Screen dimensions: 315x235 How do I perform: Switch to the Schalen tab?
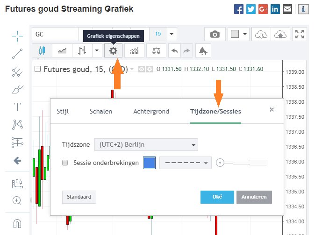pyautogui.click(x=100, y=111)
